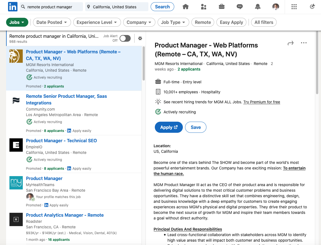Click the EmpireIO company logo
Viewport: 321px width, 245px height.
[x=16, y=145]
